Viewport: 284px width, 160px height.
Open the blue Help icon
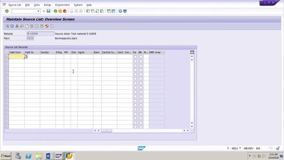pyautogui.click(x=120, y=11)
